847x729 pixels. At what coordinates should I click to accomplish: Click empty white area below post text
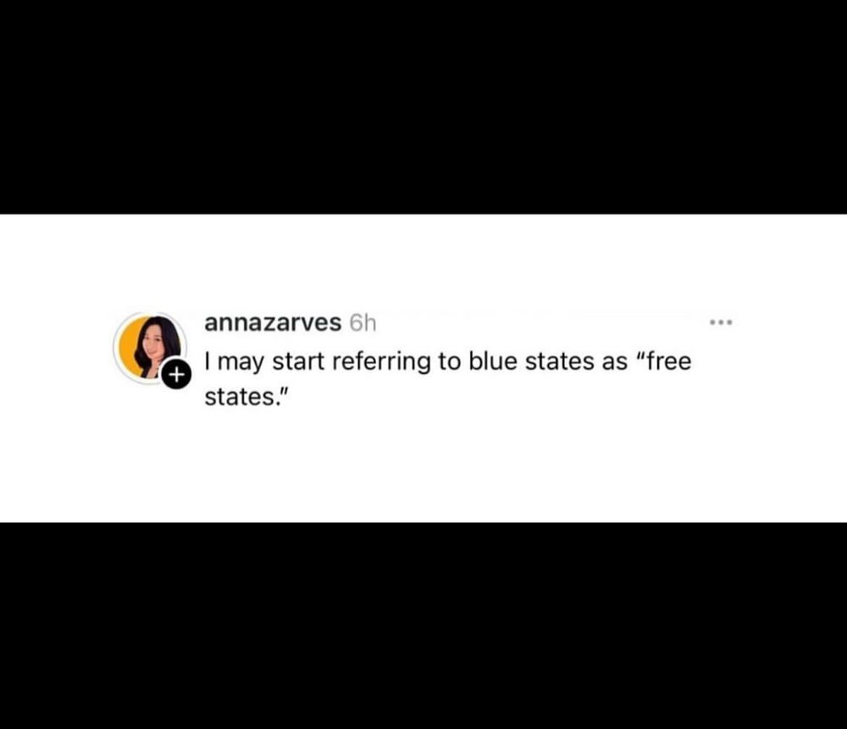click(x=423, y=465)
